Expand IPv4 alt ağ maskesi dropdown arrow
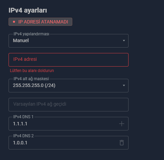The width and height of the screenshot is (164, 160). pos(124,85)
